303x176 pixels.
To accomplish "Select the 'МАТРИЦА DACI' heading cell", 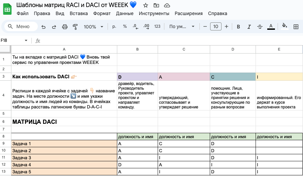I will (64, 121).
